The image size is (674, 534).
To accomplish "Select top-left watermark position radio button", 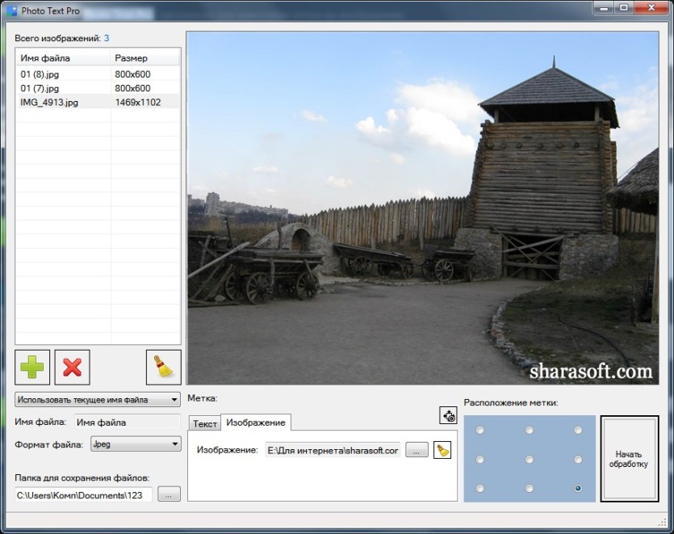I will click(479, 431).
